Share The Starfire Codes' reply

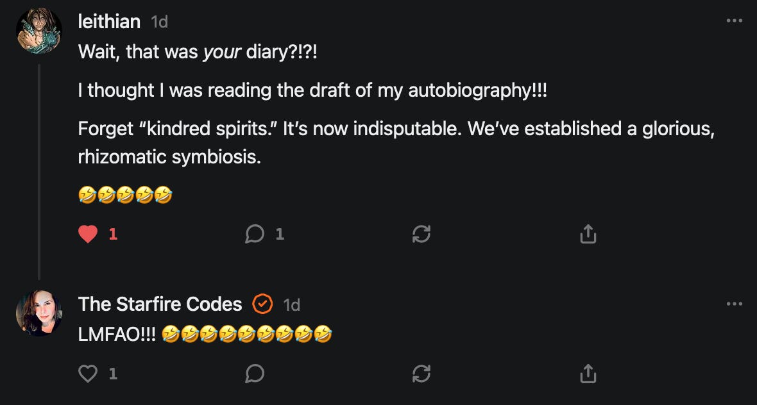(588, 374)
